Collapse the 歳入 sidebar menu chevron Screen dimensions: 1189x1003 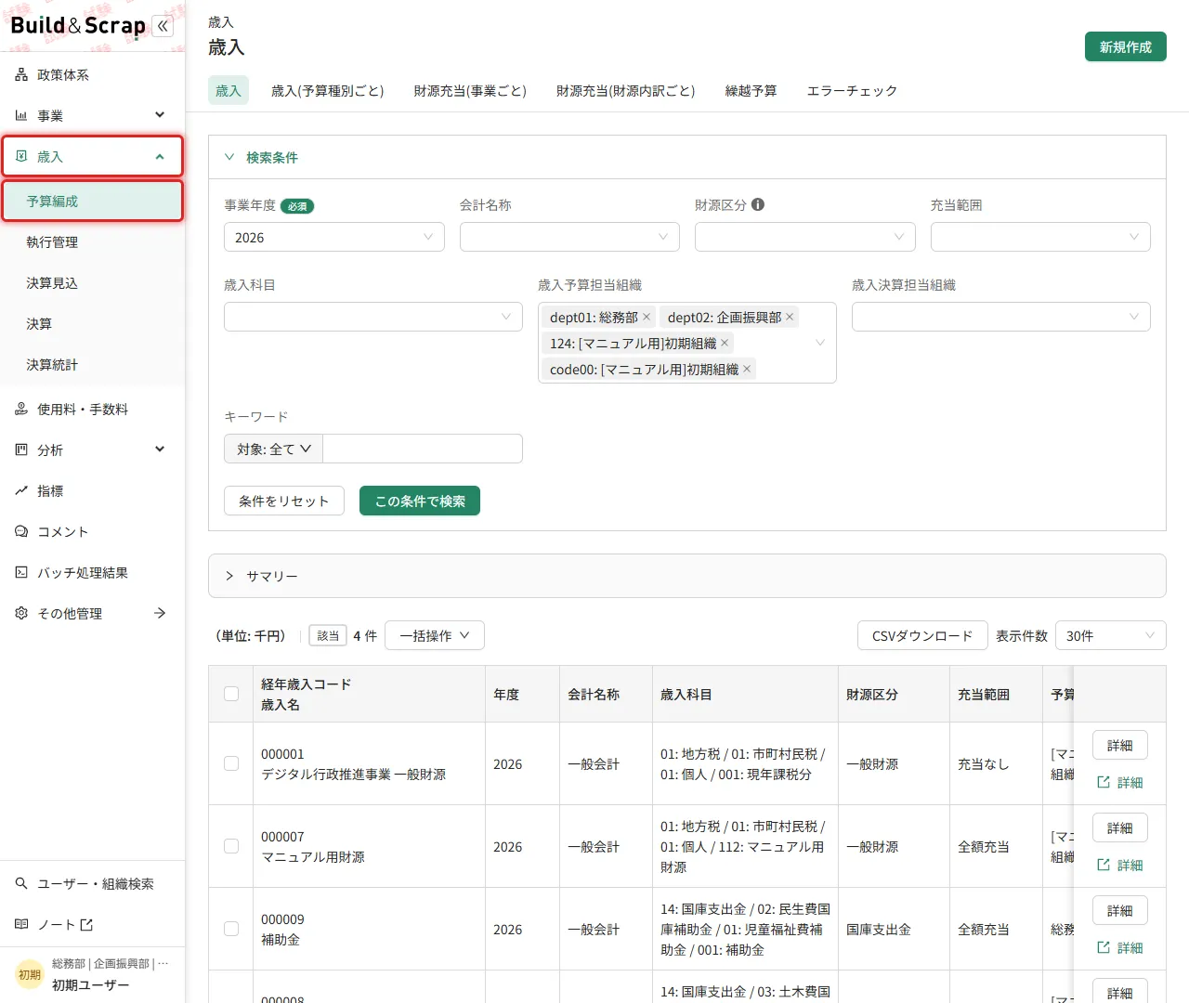tap(160, 157)
